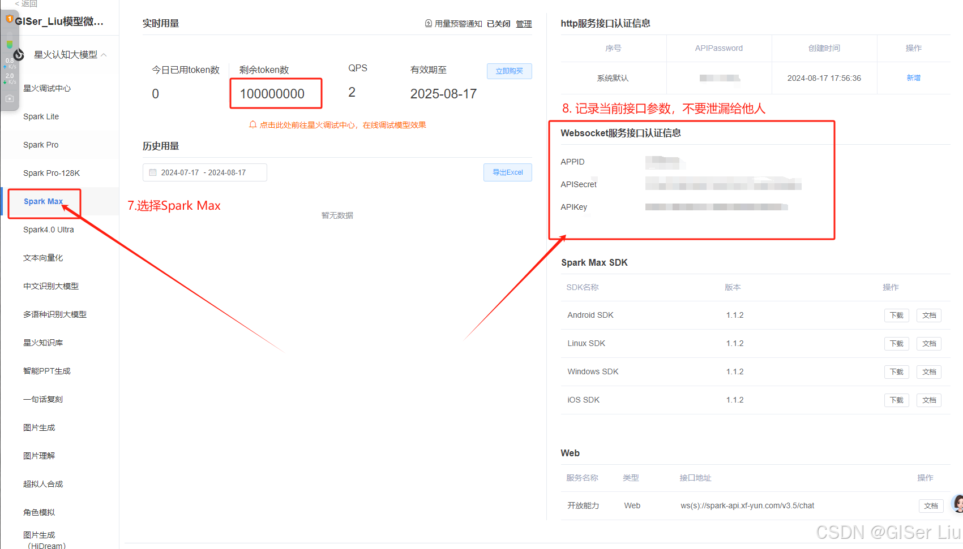Open 星火知识库 in sidebar

(x=43, y=343)
